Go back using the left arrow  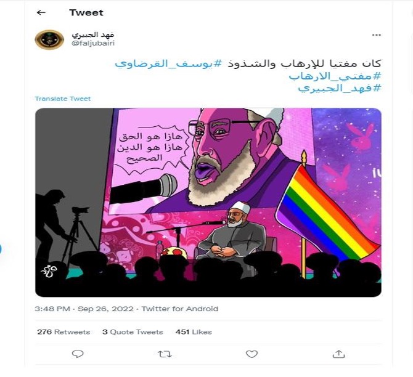coord(41,12)
